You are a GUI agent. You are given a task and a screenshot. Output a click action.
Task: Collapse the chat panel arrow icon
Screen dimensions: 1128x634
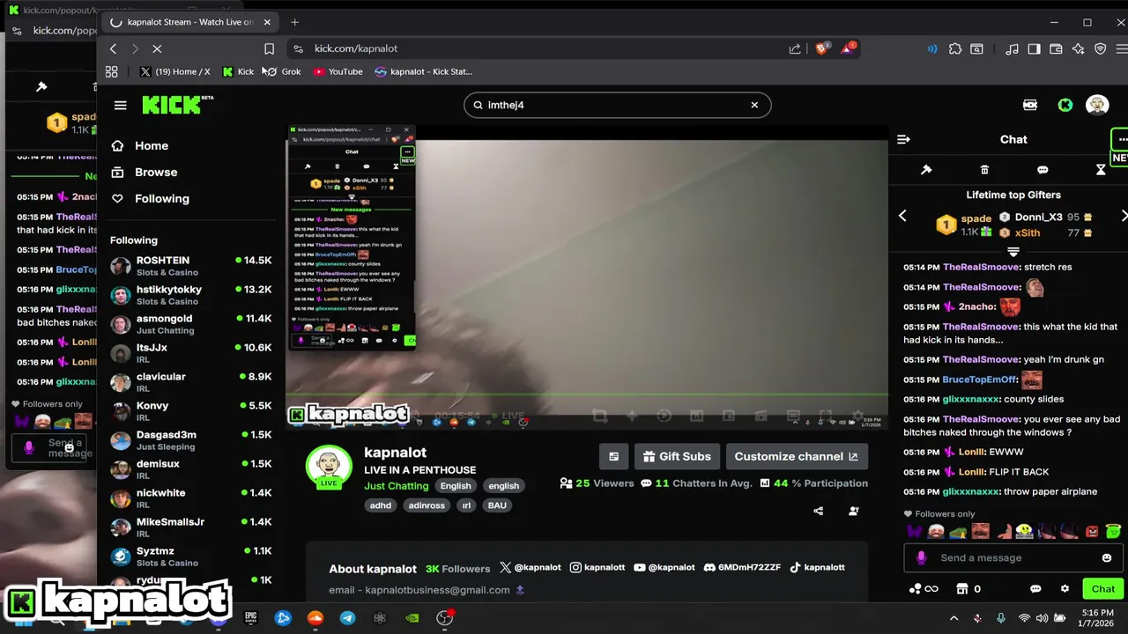pyautogui.click(x=903, y=139)
